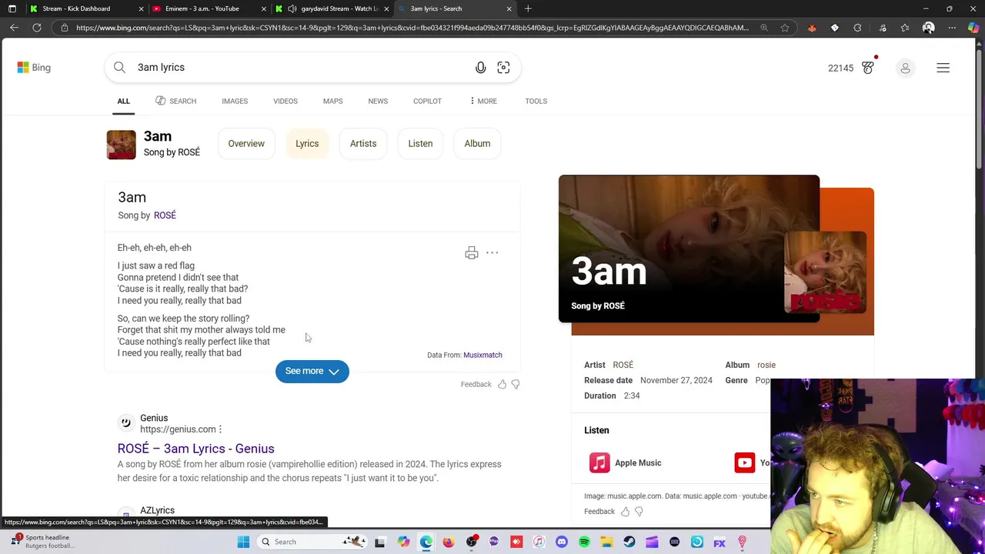Print the lyrics with printer icon

472,253
